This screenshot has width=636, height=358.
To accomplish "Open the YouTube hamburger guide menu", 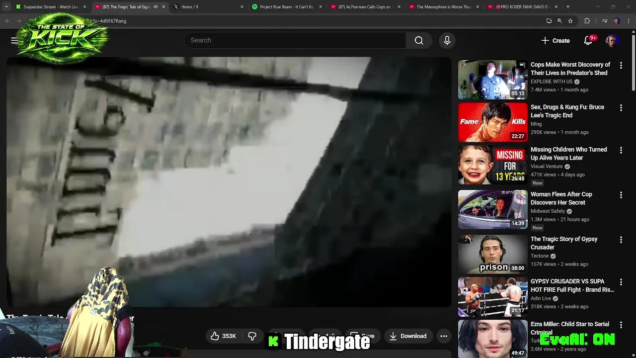I will [x=14, y=40].
